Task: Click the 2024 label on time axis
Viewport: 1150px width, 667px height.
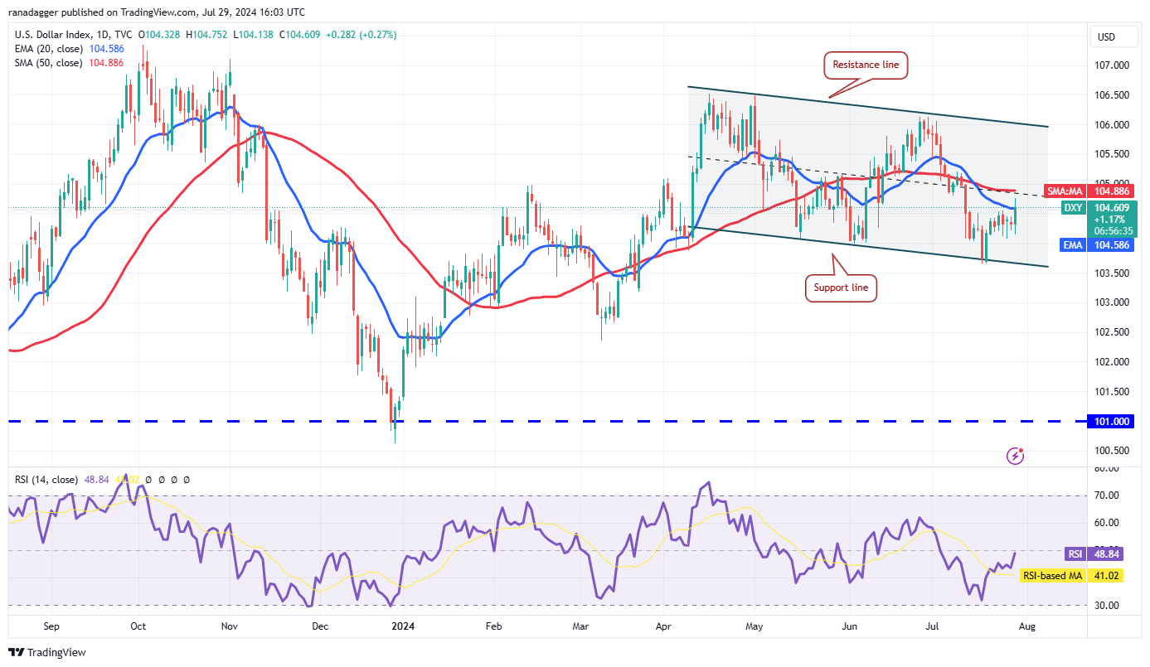Action: [x=405, y=626]
